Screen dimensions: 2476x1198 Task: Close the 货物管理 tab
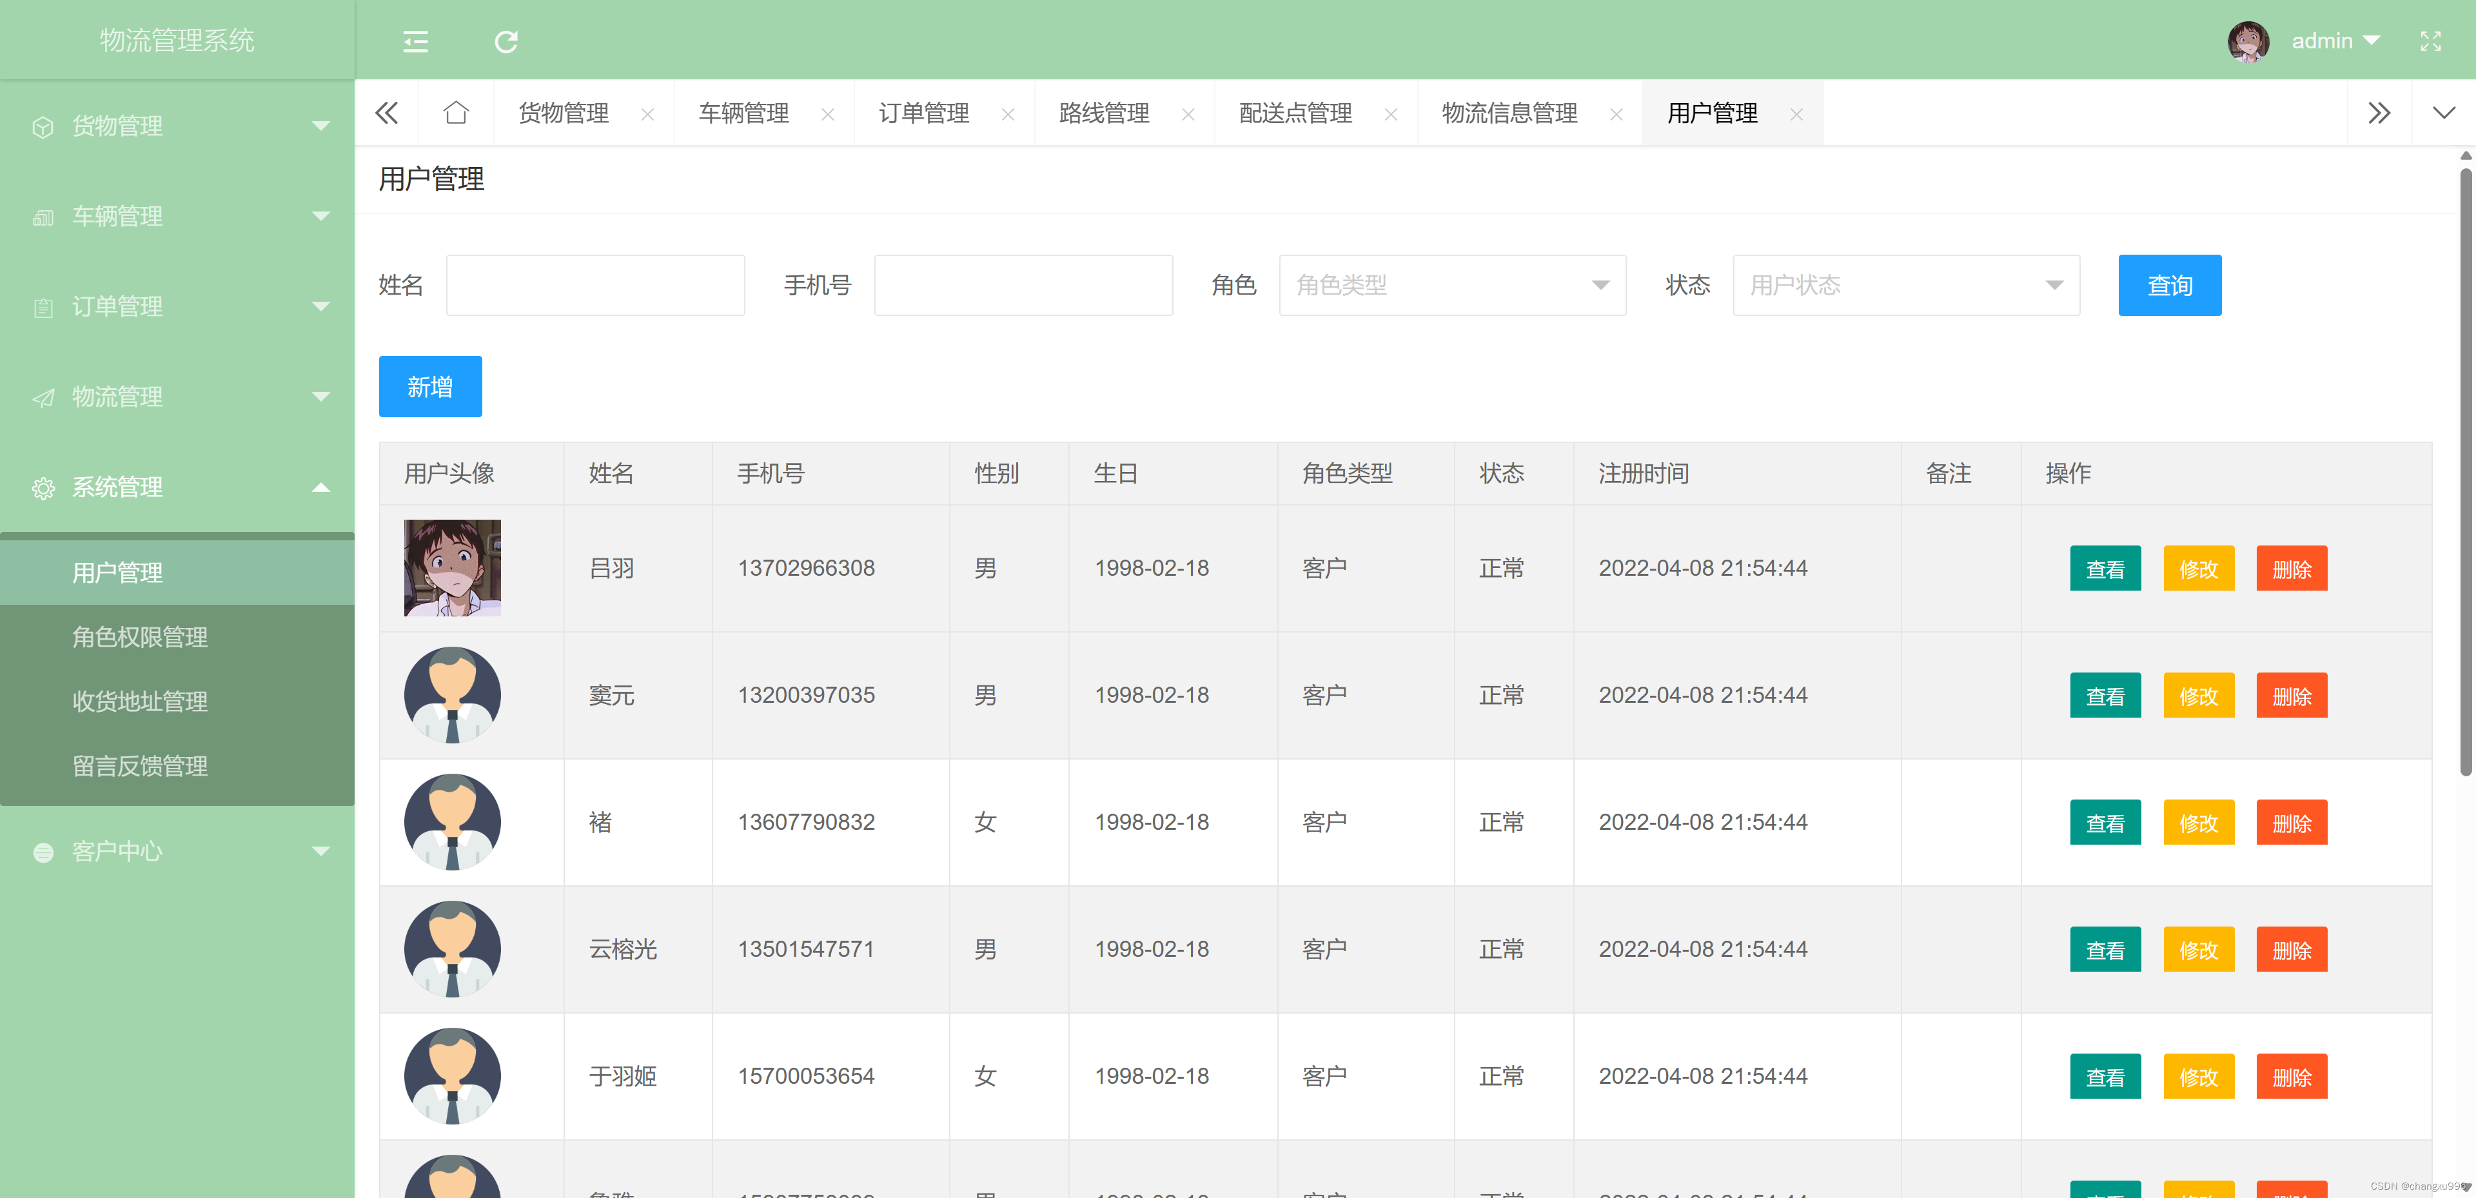pos(647,114)
